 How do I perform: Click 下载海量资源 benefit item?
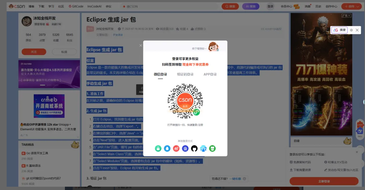tap(300, 170)
